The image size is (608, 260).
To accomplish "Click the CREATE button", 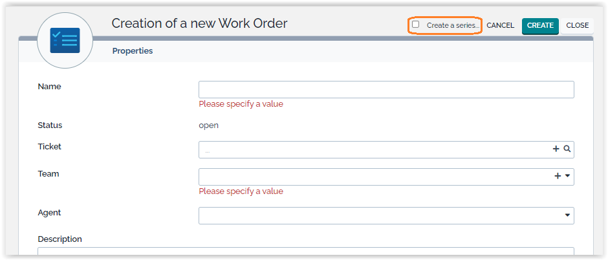I will pyautogui.click(x=540, y=26).
